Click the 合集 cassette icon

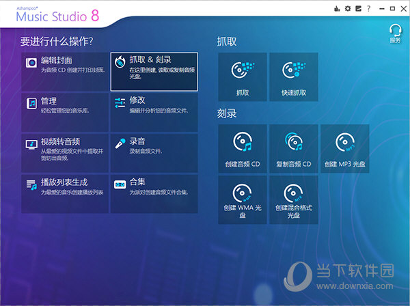coord(120,184)
